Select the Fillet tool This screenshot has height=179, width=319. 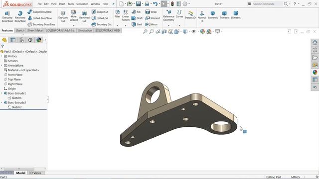point(118,14)
